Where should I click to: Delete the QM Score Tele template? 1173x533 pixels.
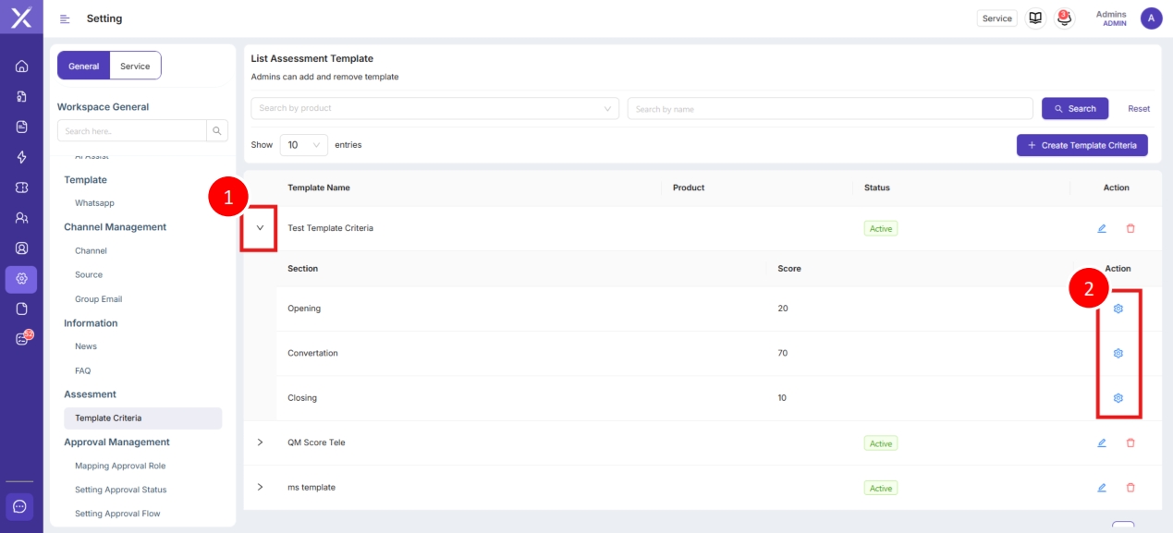[x=1130, y=443]
